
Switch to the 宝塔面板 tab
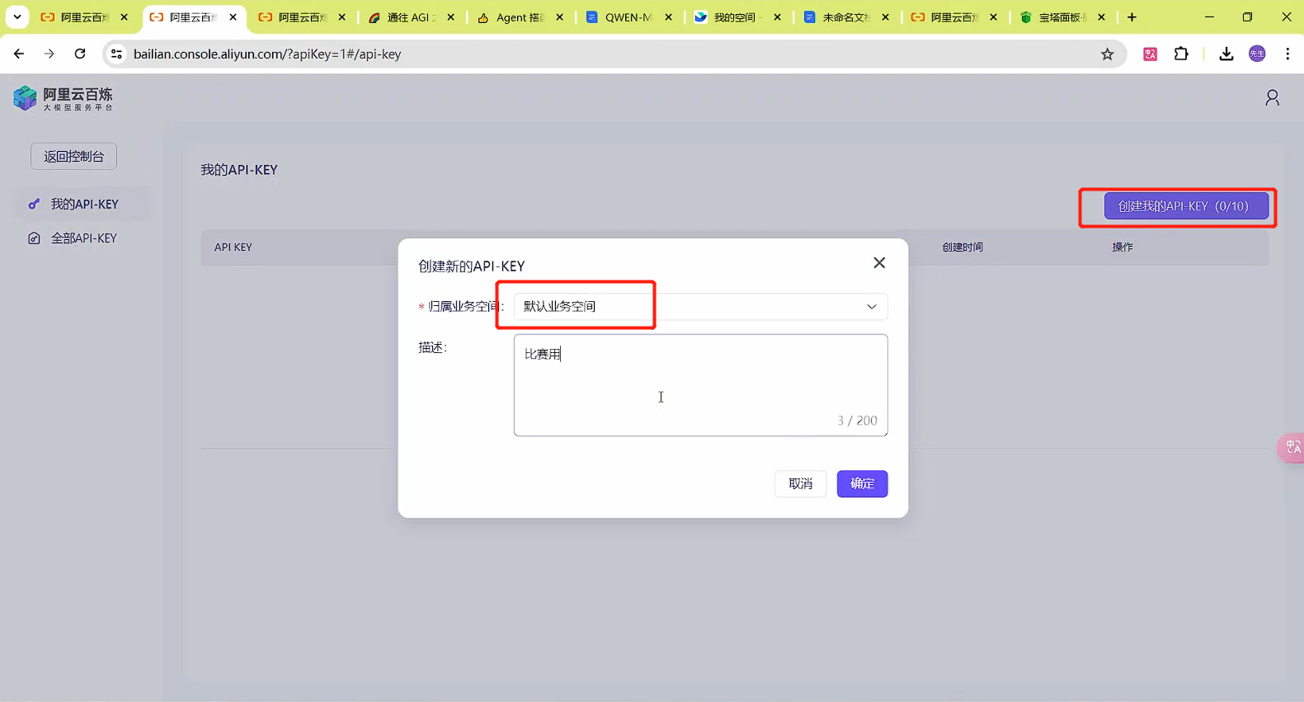pyautogui.click(x=1062, y=17)
